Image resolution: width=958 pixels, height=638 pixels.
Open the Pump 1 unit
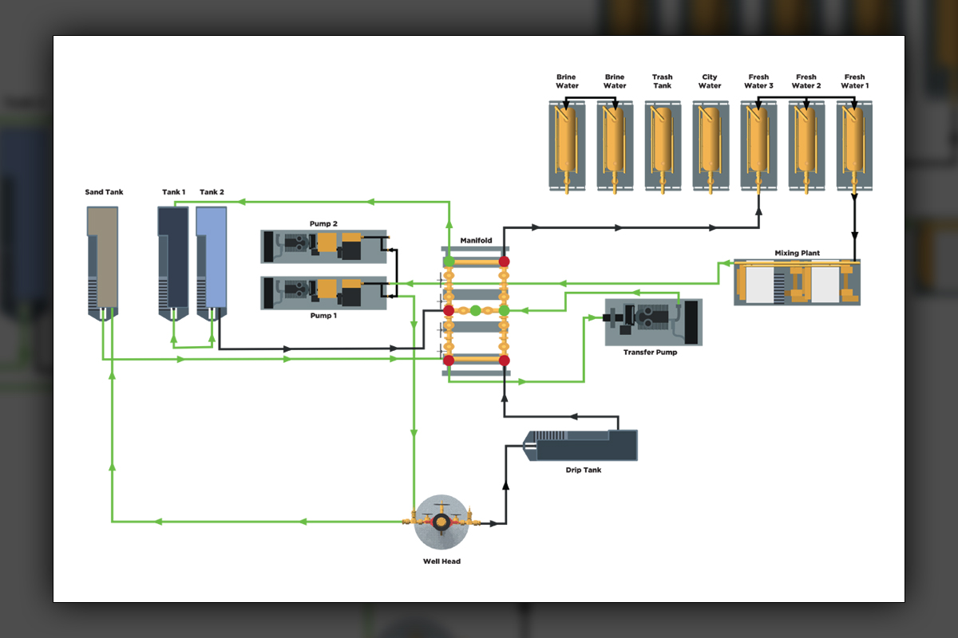(323, 293)
